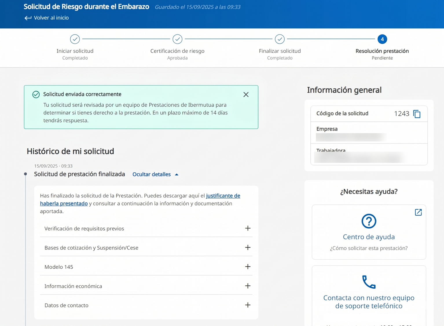Copy the request code 1243
The width and height of the screenshot is (444, 326).
click(x=417, y=114)
